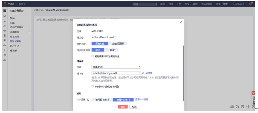
Task: Select 新建IAM委托 option
Action: click(x=123, y=100)
